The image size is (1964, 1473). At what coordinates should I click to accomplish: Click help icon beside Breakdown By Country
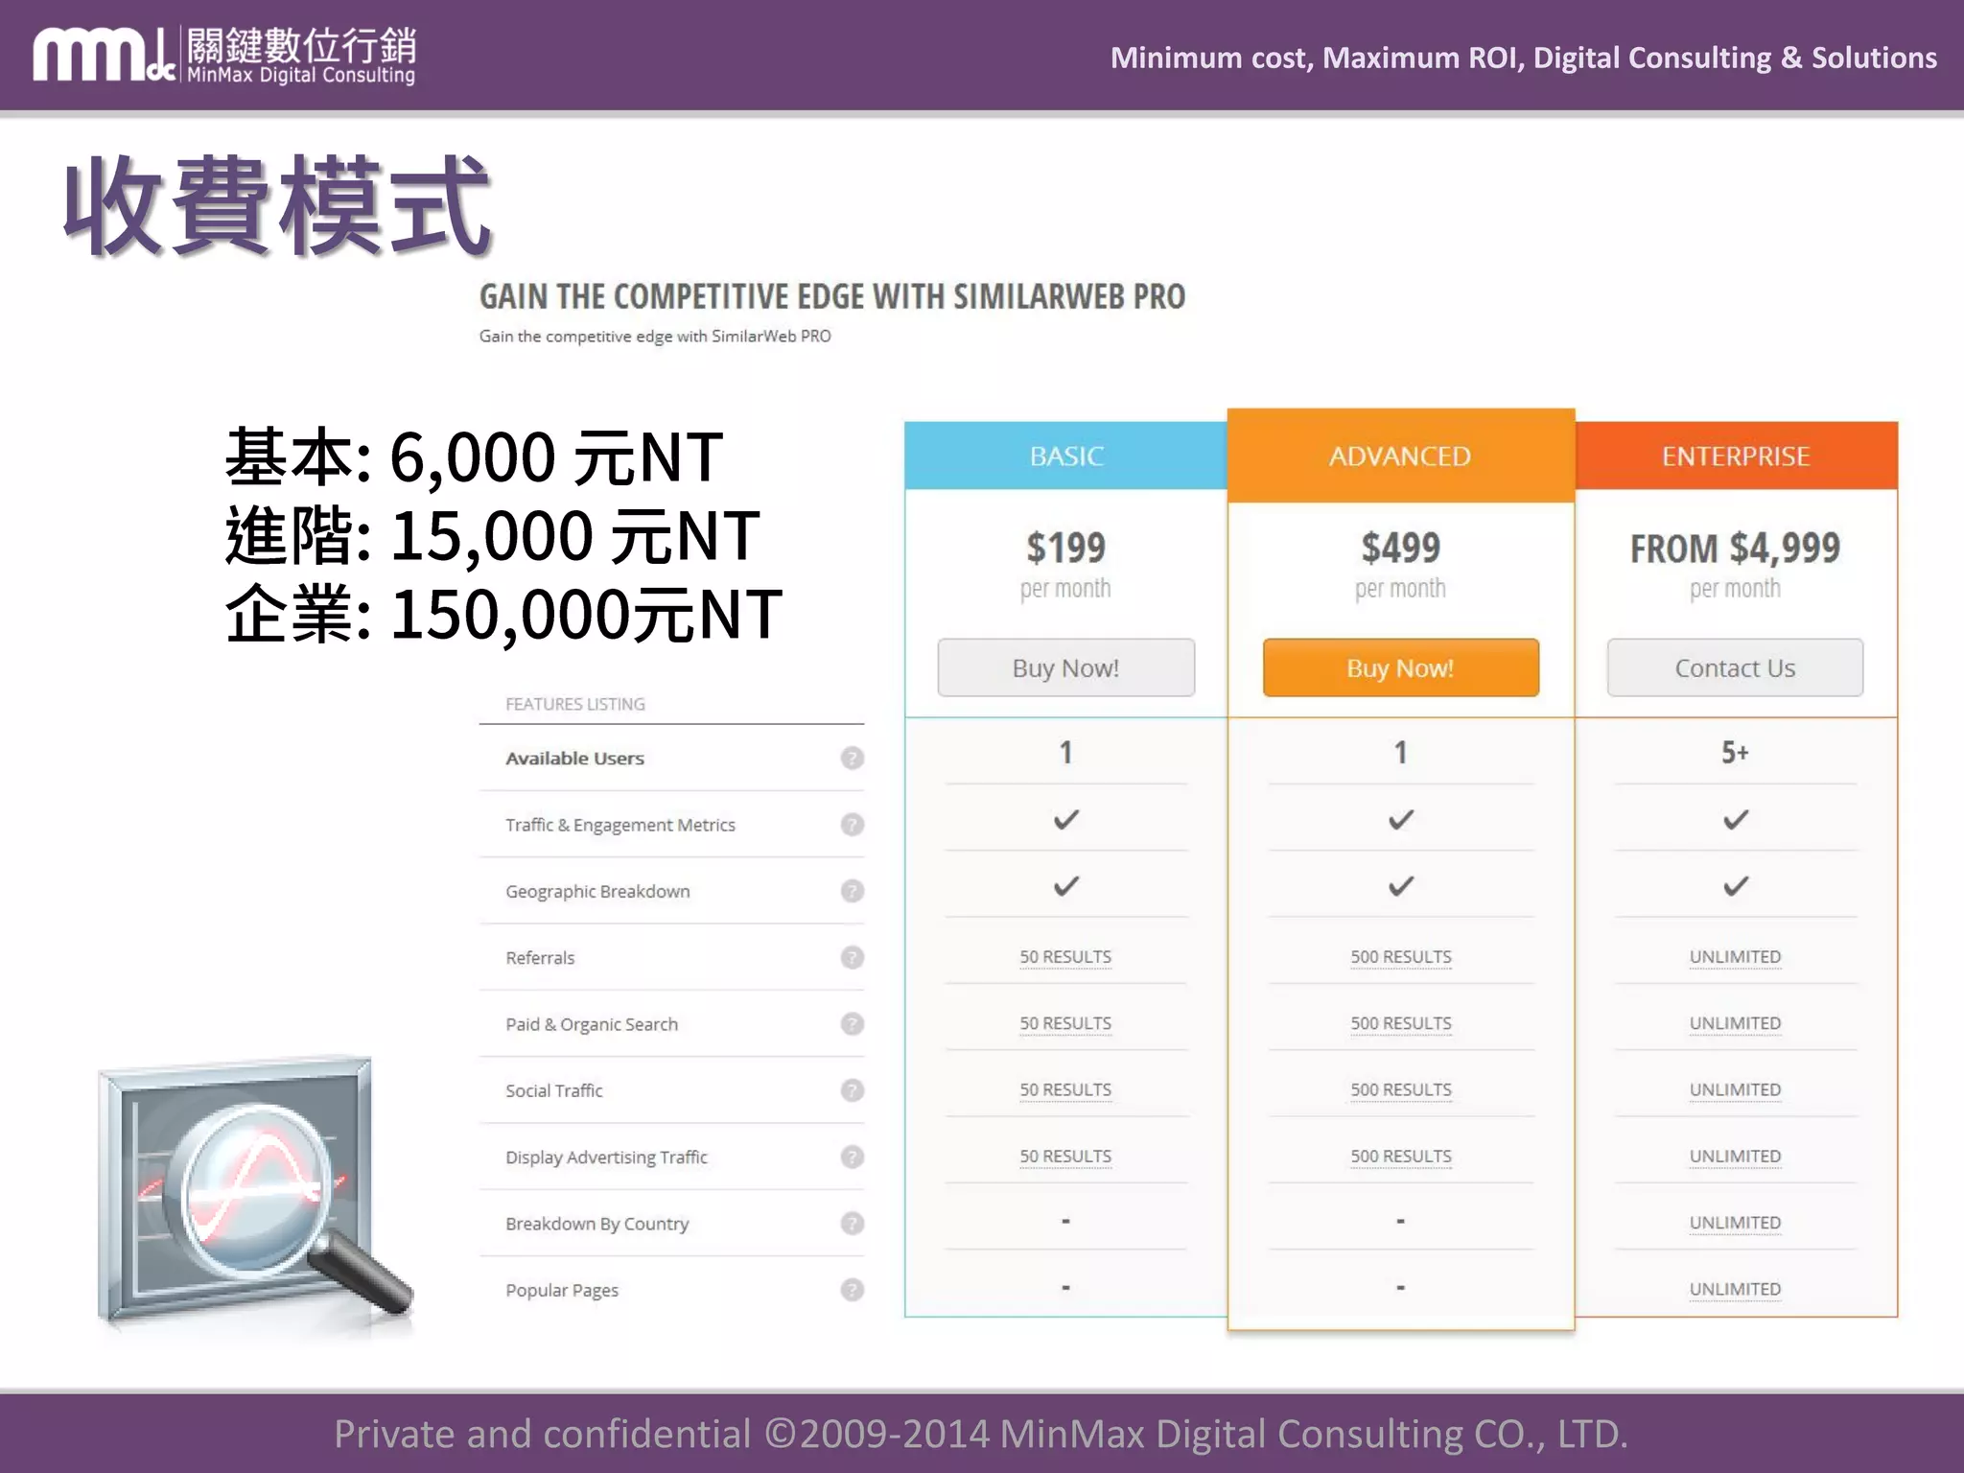[852, 1224]
